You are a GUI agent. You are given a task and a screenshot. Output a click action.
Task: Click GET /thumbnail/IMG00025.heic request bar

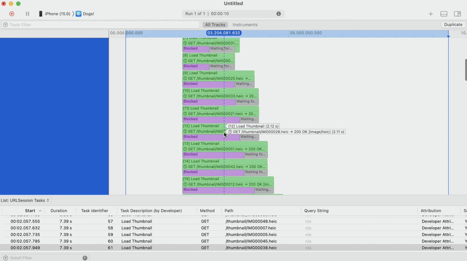coord(218,78)
